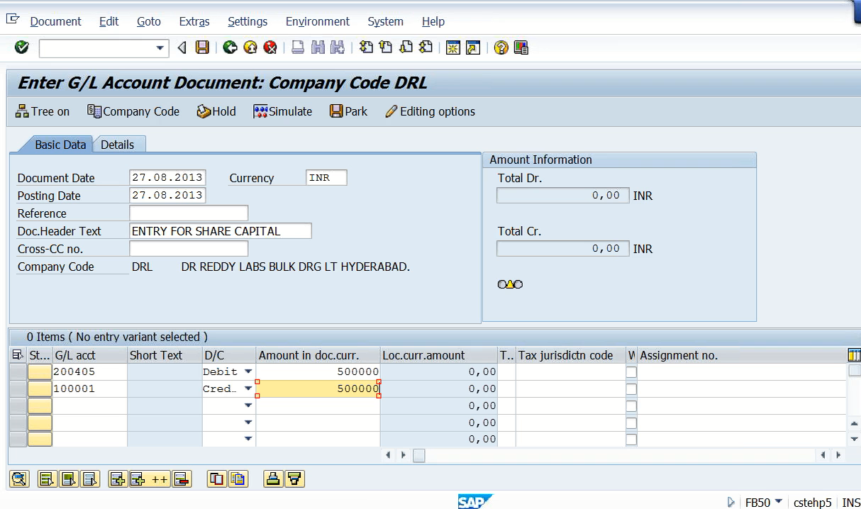Tick the W checkbox in the fifth item row
Viewport: 861px width, 509px height.
pyautogui.click(x=631, y=440)
